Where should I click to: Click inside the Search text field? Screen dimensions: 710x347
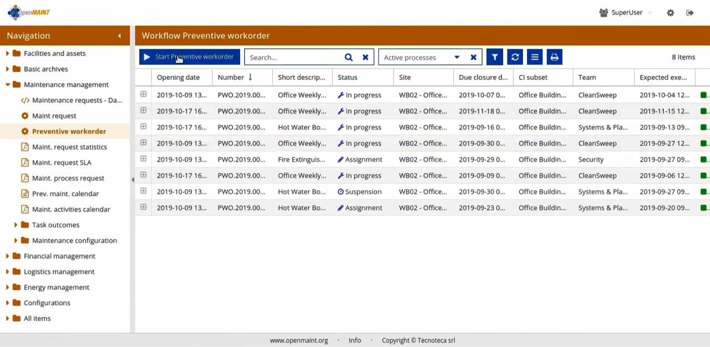point(294,57)
